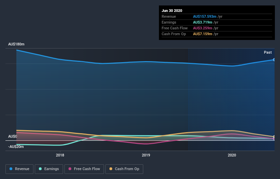Click the 2020 x-axis label
The image size is (280, 179).
232,155
